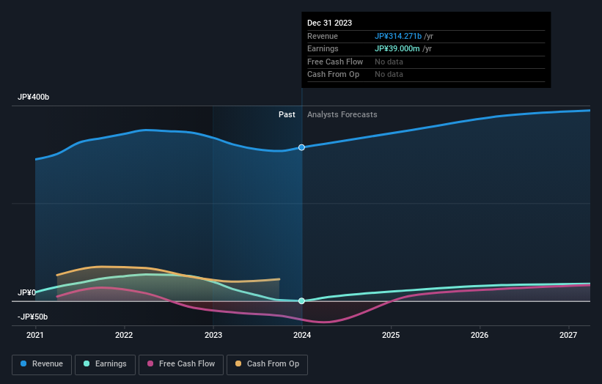Click the 2021 x-axis label
Viewport: 602px width, 384px height.
35,336
